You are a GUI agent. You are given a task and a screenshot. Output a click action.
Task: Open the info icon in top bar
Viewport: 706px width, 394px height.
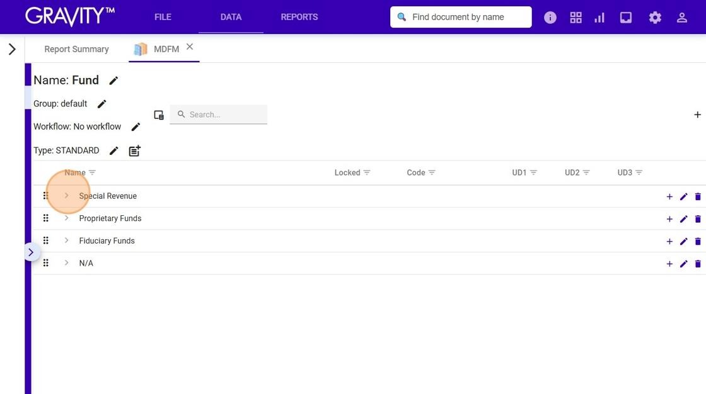550,18
